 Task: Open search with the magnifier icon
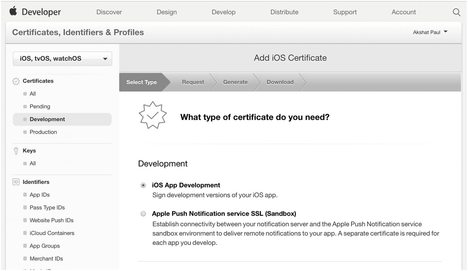[x=456, y=12]
